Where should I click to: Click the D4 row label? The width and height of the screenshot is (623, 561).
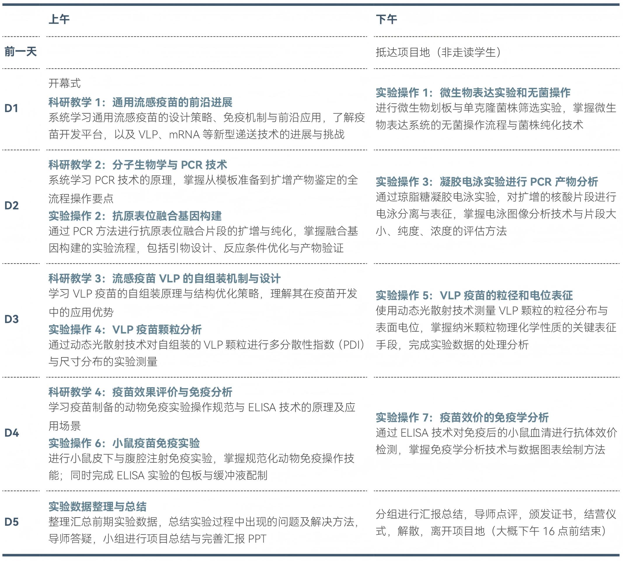tap(12, 433)
